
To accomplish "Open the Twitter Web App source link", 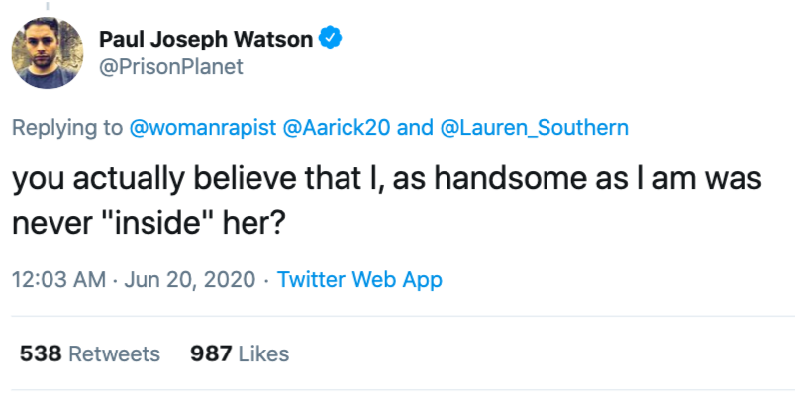I will click(359, 279).
